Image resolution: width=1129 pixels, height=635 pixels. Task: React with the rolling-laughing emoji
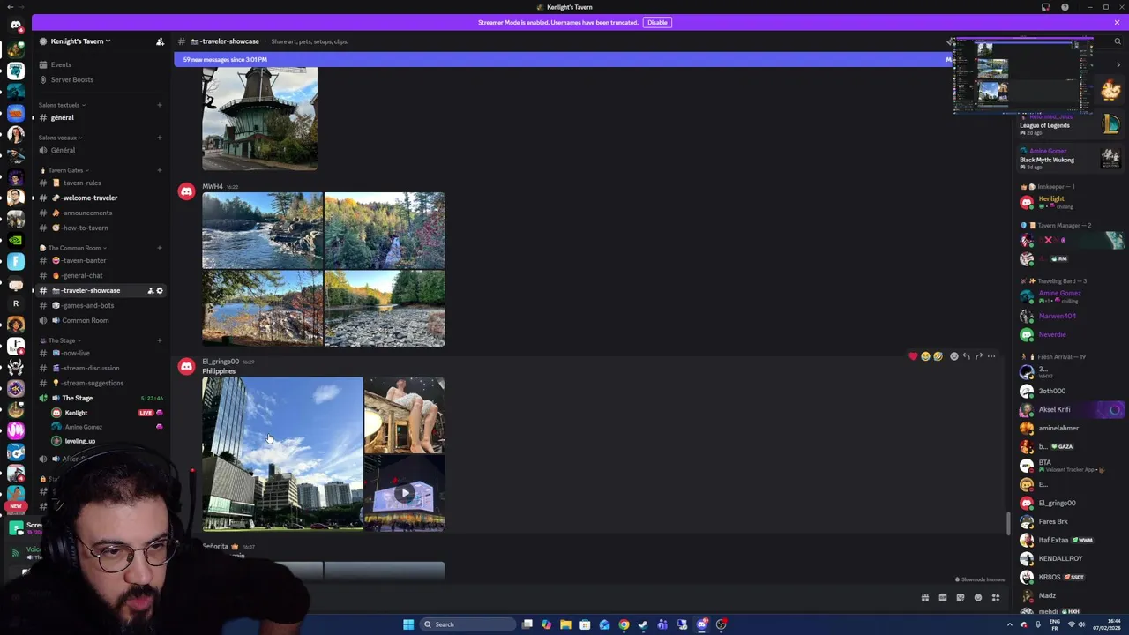point(938,356)
